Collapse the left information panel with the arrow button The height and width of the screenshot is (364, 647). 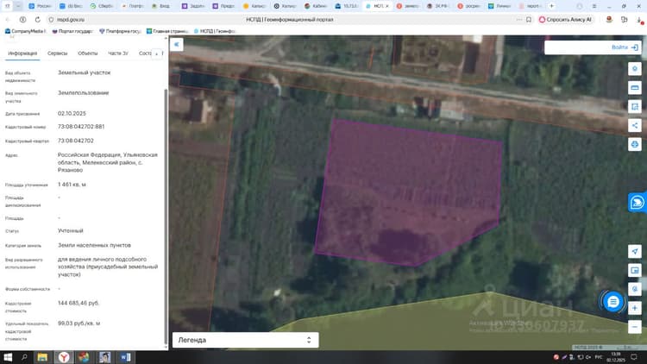click(177, 45)
